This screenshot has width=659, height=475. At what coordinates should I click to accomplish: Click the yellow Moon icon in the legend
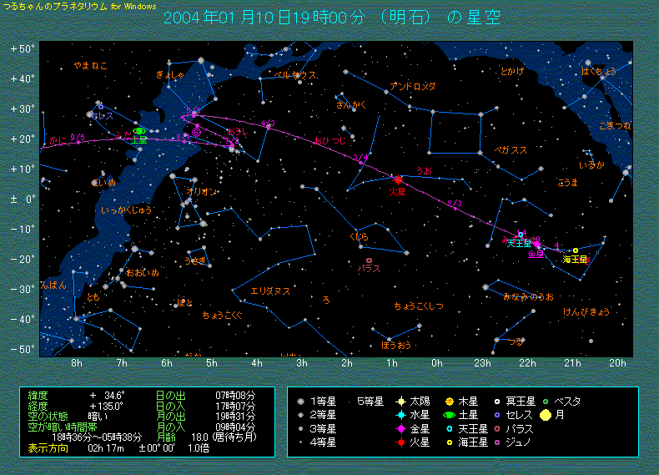click(x=546, y=413)
